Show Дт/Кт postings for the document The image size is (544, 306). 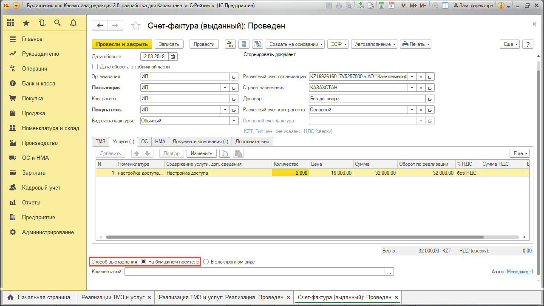coord(230,44)
